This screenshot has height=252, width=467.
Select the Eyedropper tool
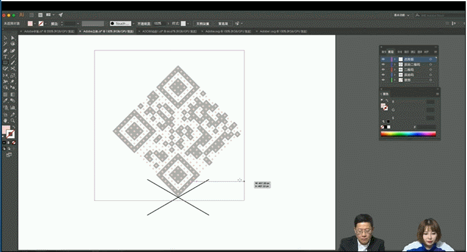point(6,101)
